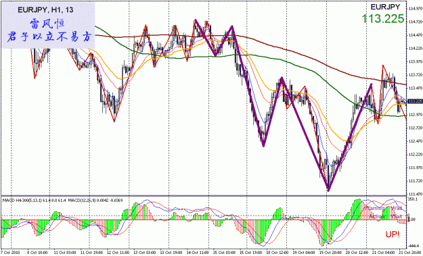Click the 111.720 price axis label
Image resolution: width=423 pixels, height=256 pixels.
tap(416, 180)
